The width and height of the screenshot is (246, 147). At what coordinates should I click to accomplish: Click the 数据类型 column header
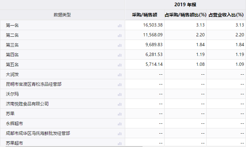coord(62,15)
